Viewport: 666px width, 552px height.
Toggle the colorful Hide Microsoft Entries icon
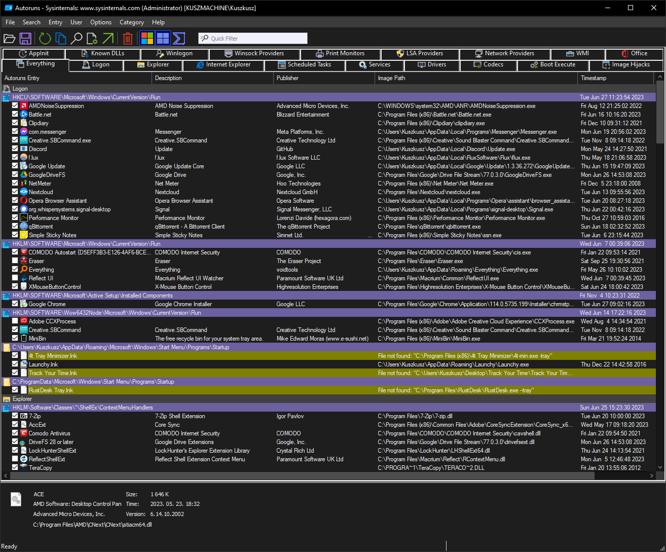click(147, 39)
